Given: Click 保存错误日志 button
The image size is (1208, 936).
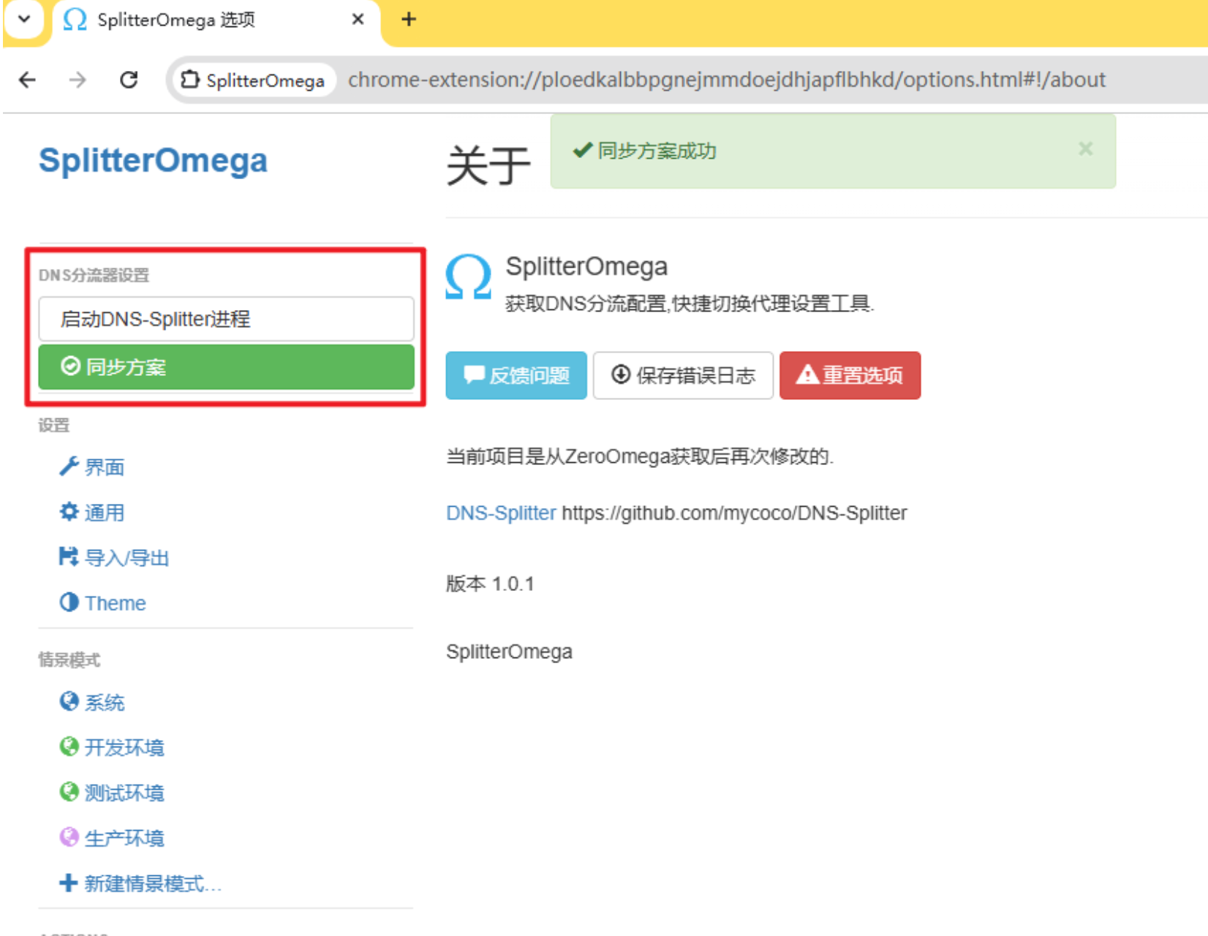Looking at the screenshot, I should 682,375.
